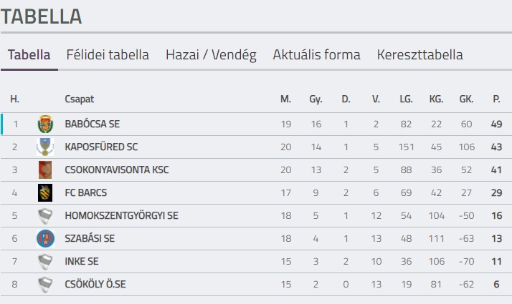Open the Kereszttabella tab
The width and height of the screenshot is (512, 304).
click(419, 55)
